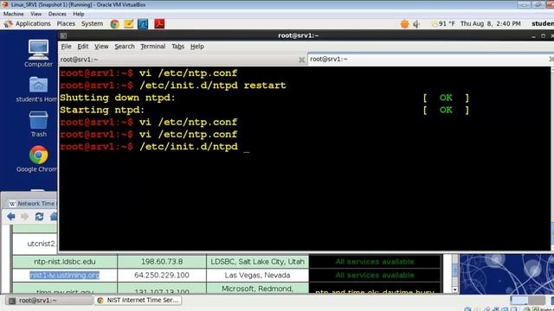Open the VirtualBox Help menu
The image size is (554, 311).
79,14
